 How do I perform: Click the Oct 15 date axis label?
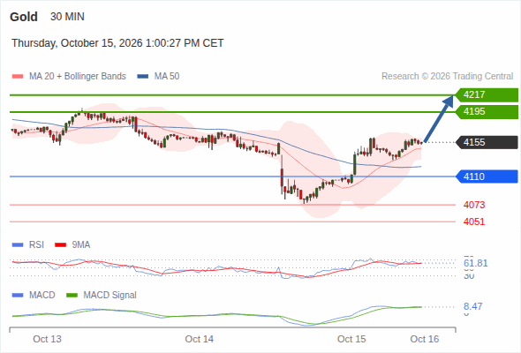coord(351,340)
